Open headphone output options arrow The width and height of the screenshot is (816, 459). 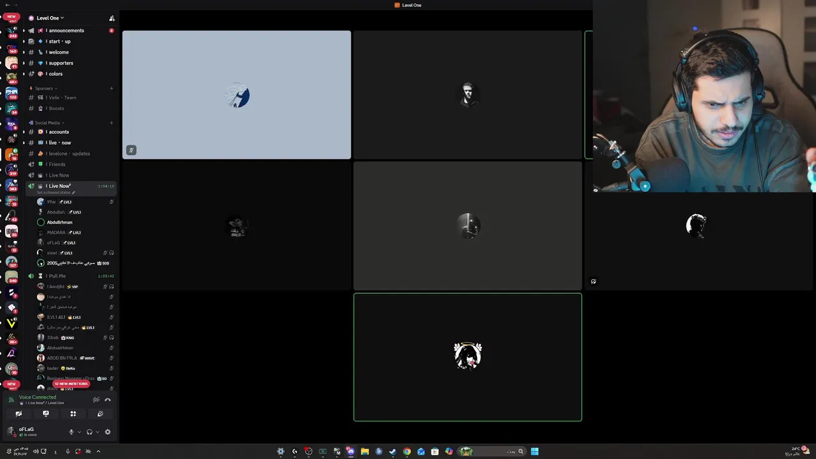(x=97, y=432)
